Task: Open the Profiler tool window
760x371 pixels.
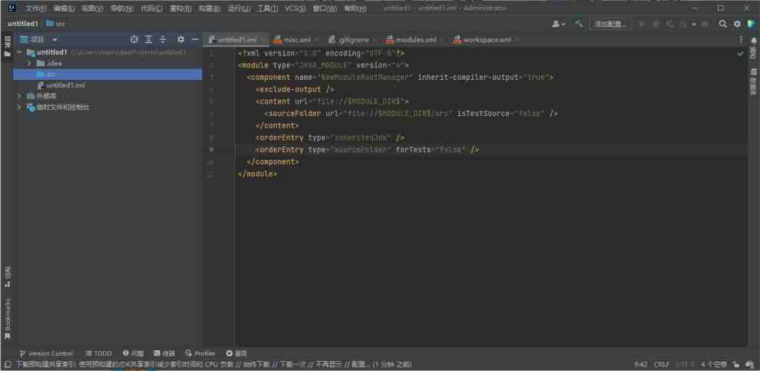Action: pyautogui.click(x=200, y=353)
